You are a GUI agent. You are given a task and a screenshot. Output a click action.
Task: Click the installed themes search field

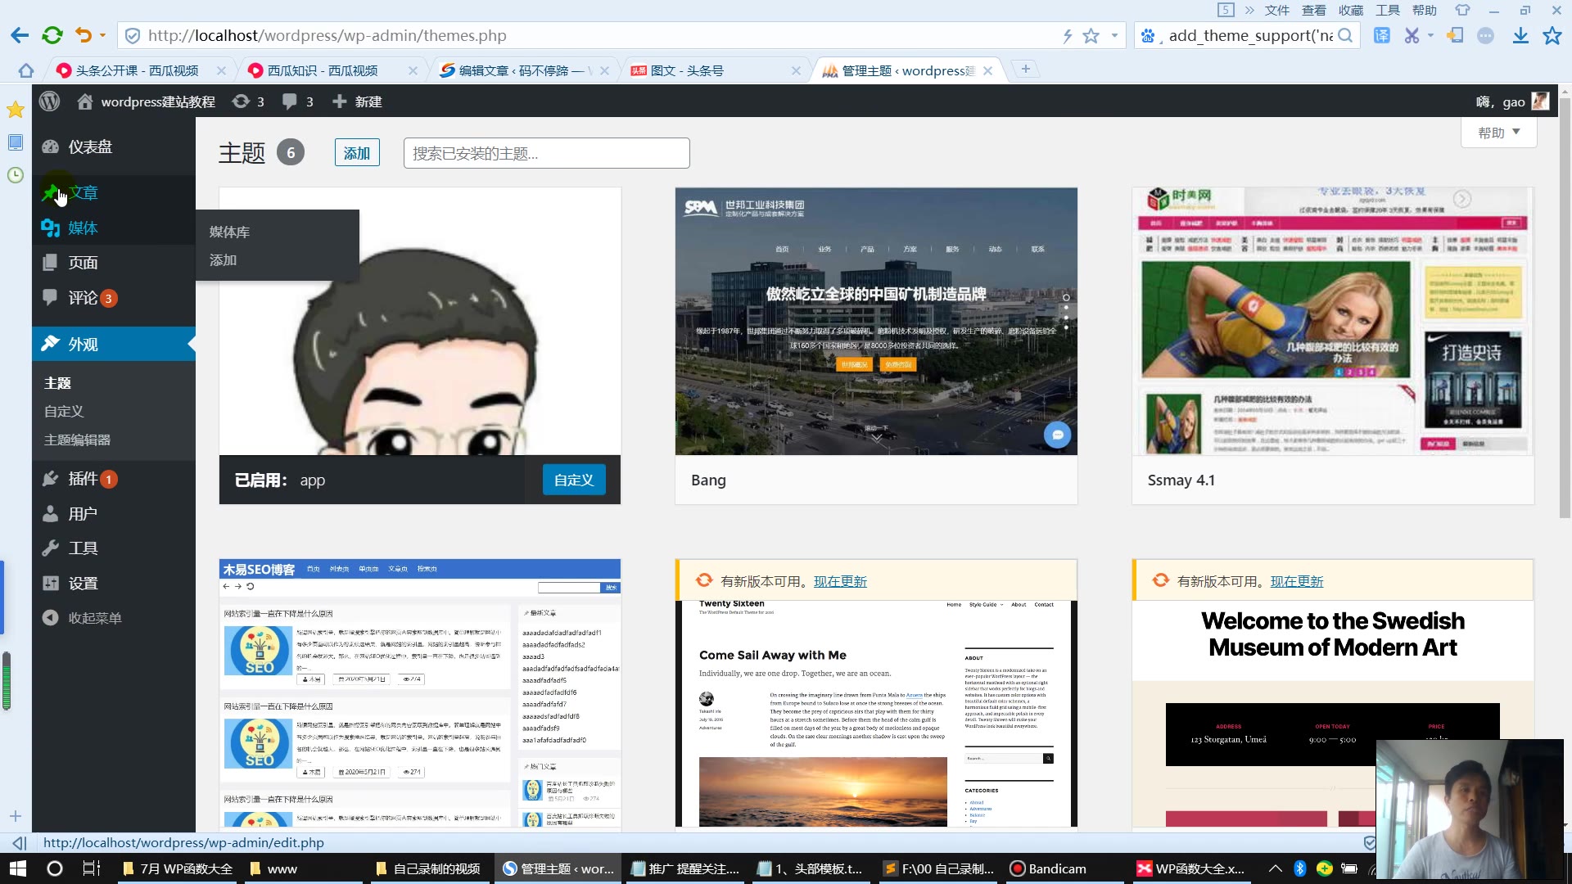point(546,153)
